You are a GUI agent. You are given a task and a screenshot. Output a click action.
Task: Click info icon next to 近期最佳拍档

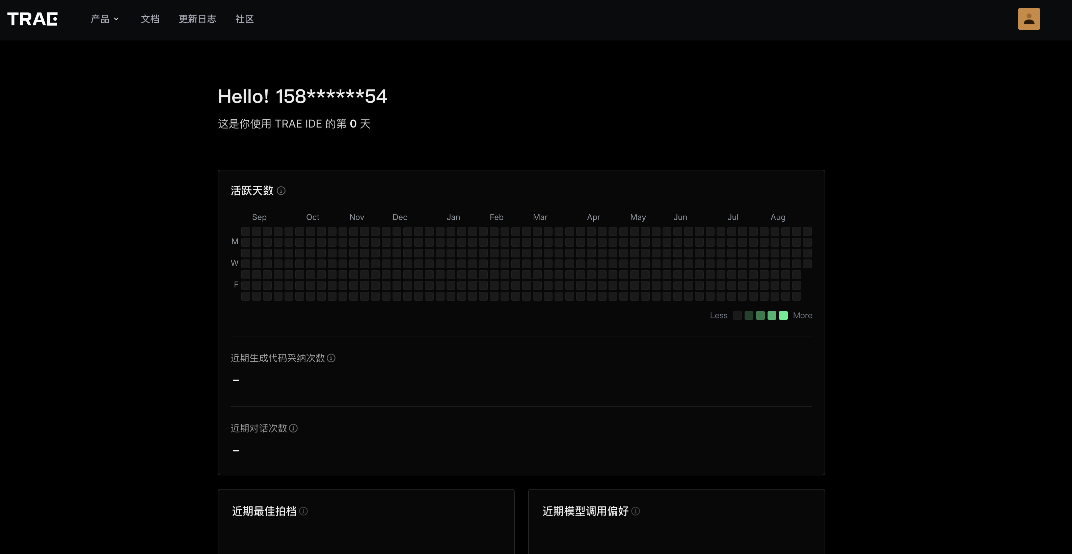(x=304, y=511)
